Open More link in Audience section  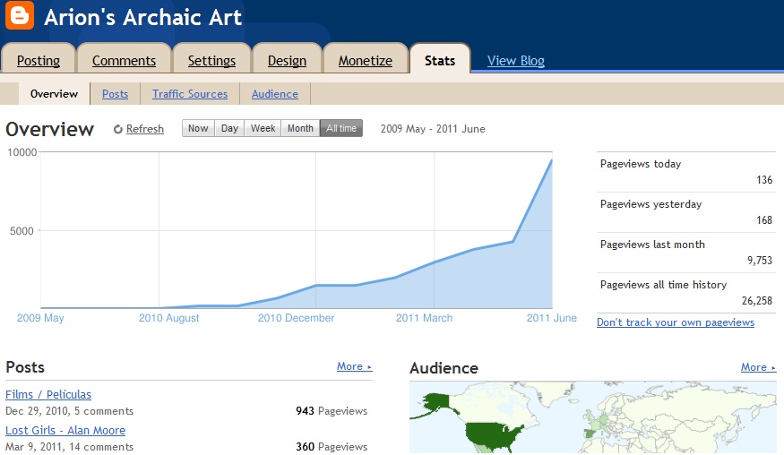pyautogui.click(x=758, y=367)
